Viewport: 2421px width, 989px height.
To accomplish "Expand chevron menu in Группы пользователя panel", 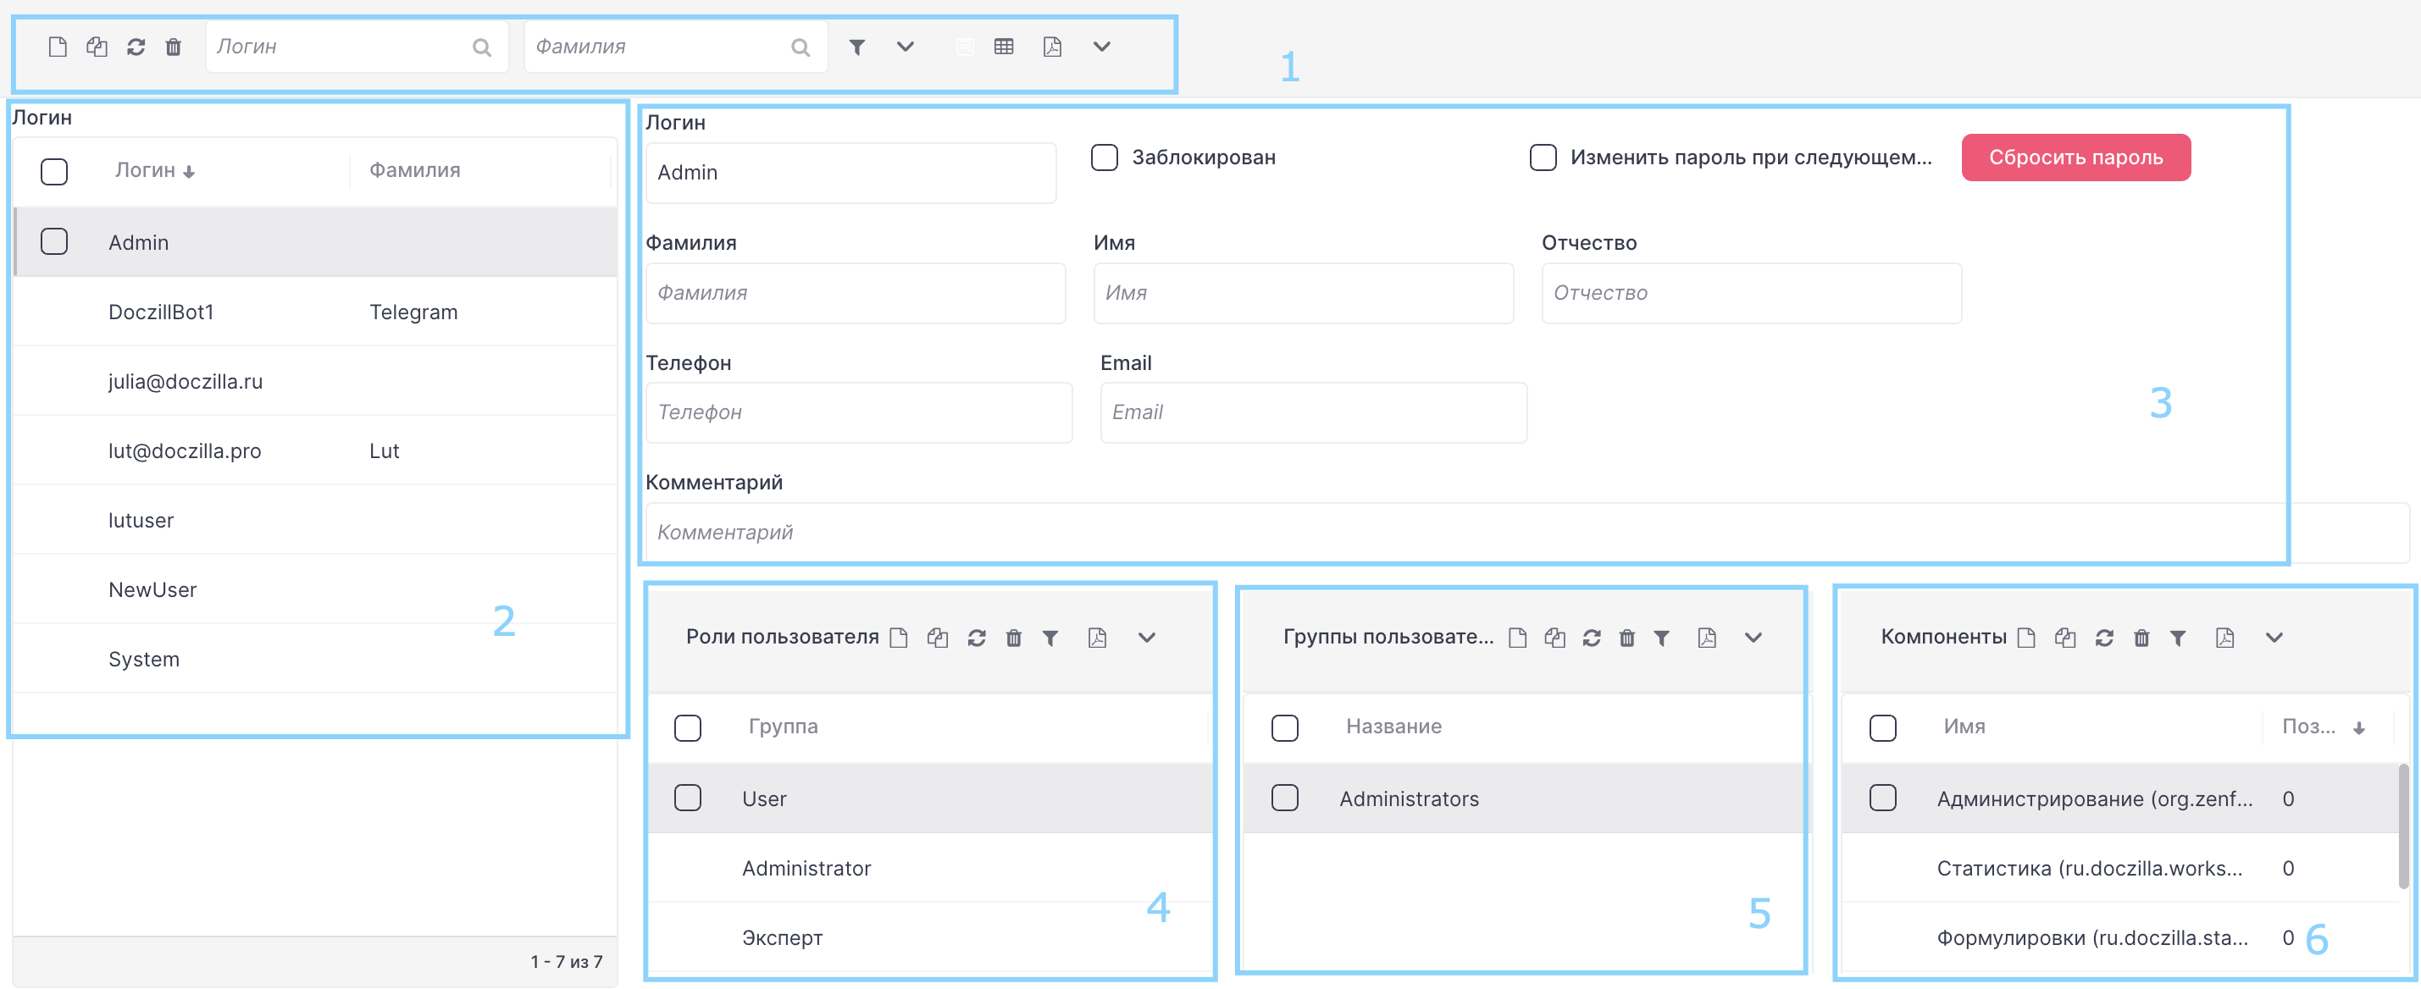I will coord(1753,638).
